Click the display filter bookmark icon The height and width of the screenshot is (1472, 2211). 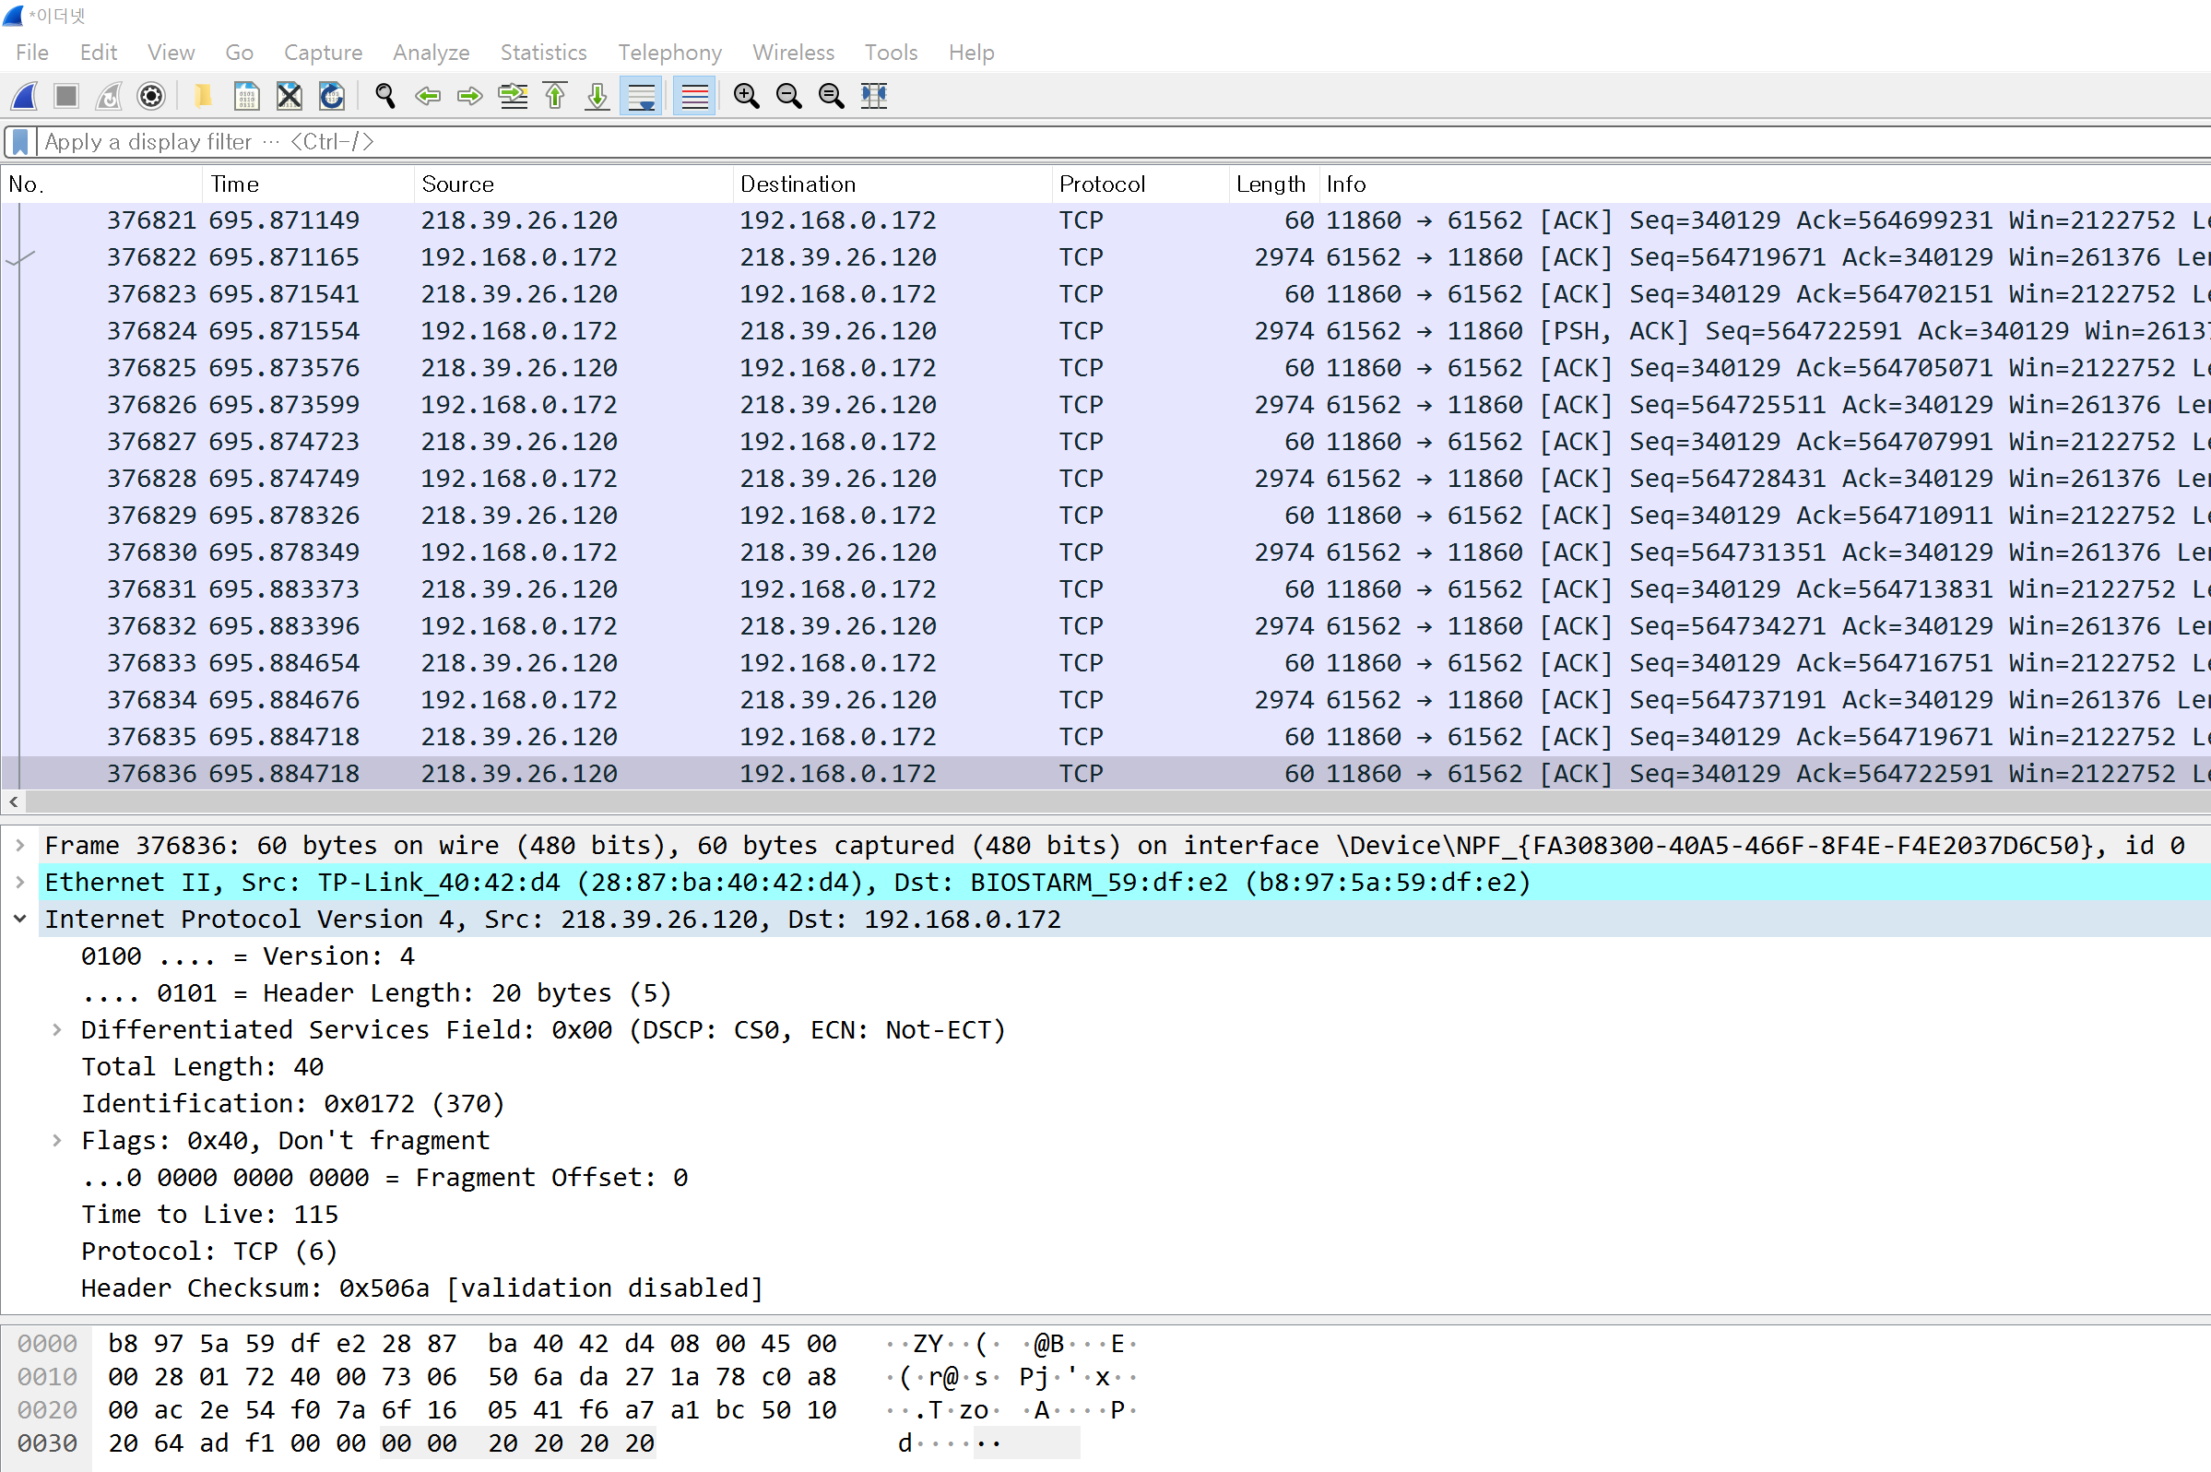19,142
